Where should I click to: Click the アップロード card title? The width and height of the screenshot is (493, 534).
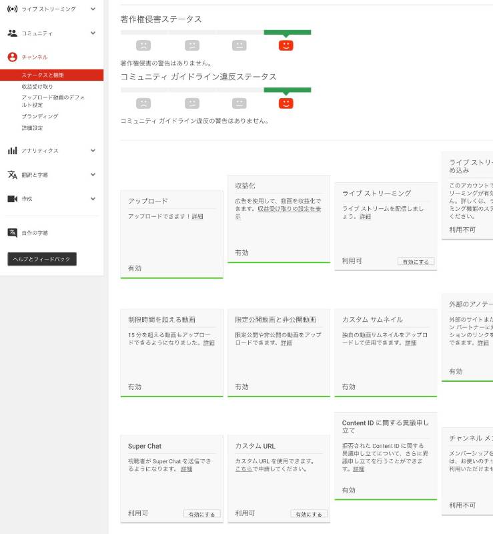(147, 201)
